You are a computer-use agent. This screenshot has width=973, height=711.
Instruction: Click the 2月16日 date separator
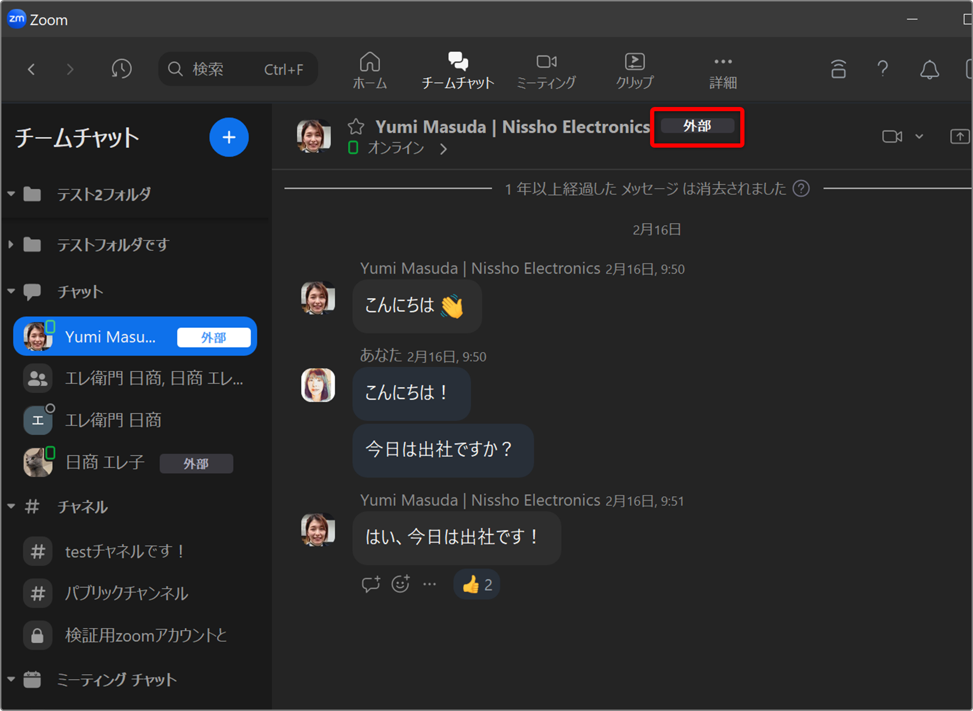[657, 230]
